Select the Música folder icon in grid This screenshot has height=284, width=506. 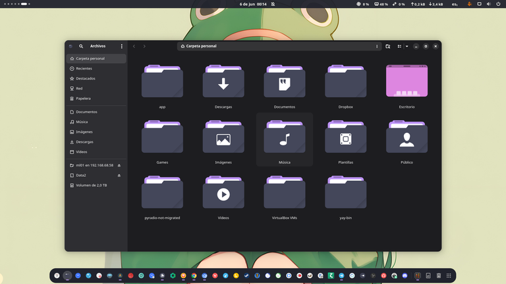click(285, 137)
